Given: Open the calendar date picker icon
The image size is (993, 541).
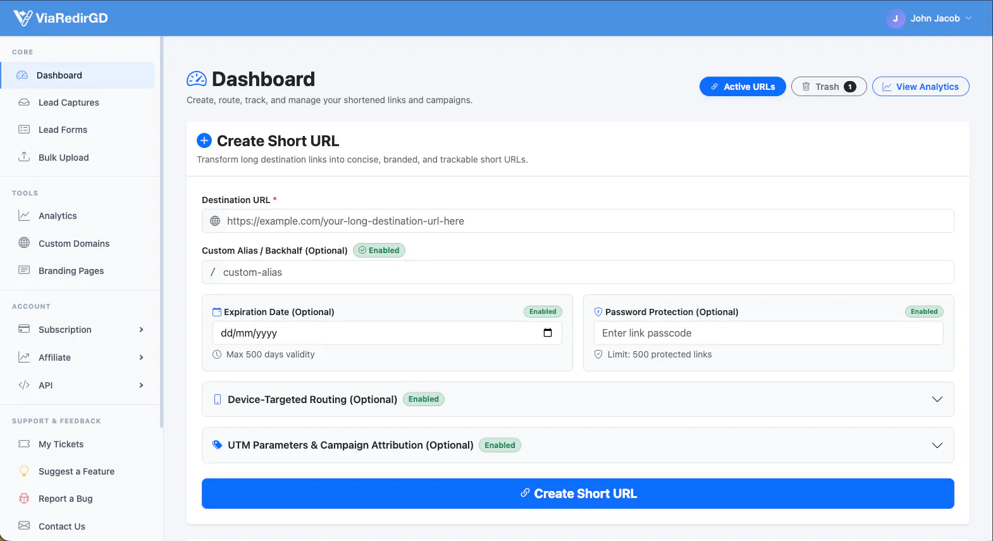Looking at the screenshot, I should pos(548,333).
